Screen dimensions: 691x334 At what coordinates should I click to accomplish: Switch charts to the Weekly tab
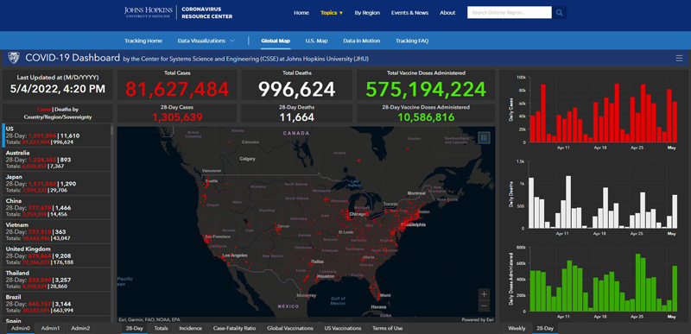tap(517, 328)
